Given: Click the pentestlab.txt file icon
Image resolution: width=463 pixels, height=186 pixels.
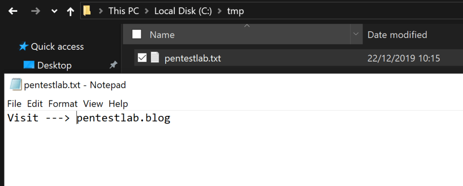Looking at the screenshot, I should point(155,58).
